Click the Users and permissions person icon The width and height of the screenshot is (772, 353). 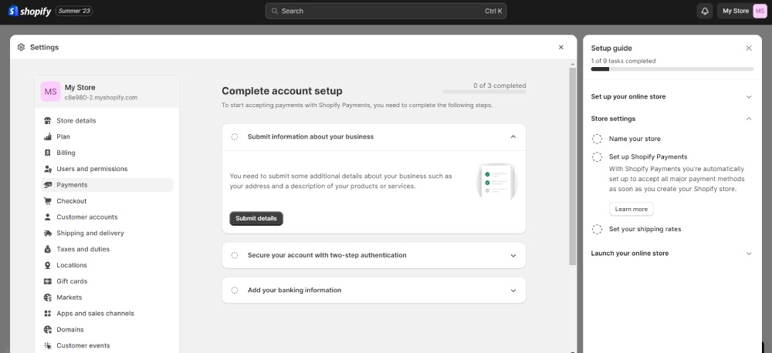48,169
